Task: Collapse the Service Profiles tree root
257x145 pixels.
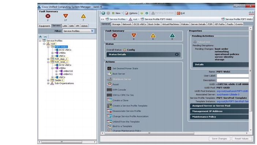Action: [x=40, y=40]
